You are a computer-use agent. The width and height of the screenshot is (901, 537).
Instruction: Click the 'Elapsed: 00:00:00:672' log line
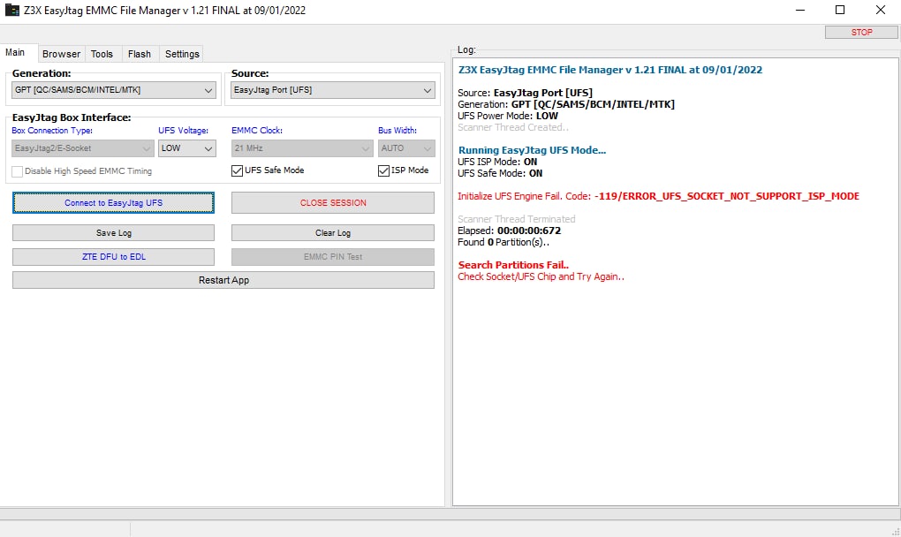pyautogui.click(x=509, y=231)
